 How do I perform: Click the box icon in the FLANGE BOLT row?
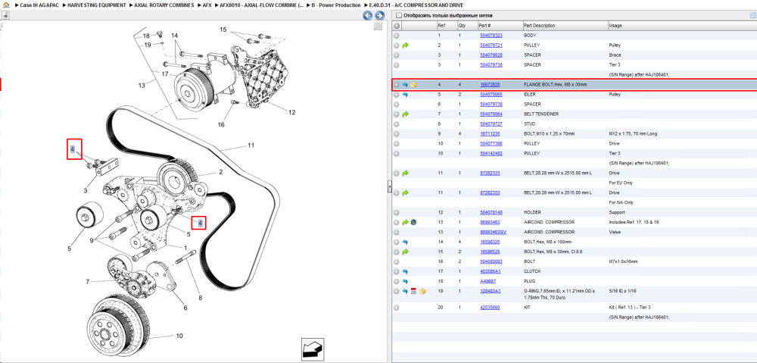click(413, 85)
